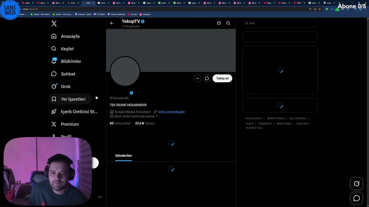Screen dimensions: 369x207
Task: Click the zoom magnifier icon in address bar
Action: click(310, 9)
